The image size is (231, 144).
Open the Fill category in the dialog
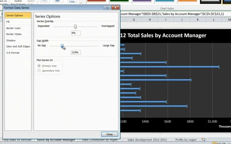point(8,22)
